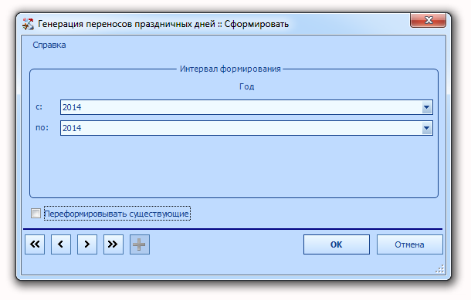Confirm with the OK button
This screenshot has width=471, height=300.
pos(337,244)
